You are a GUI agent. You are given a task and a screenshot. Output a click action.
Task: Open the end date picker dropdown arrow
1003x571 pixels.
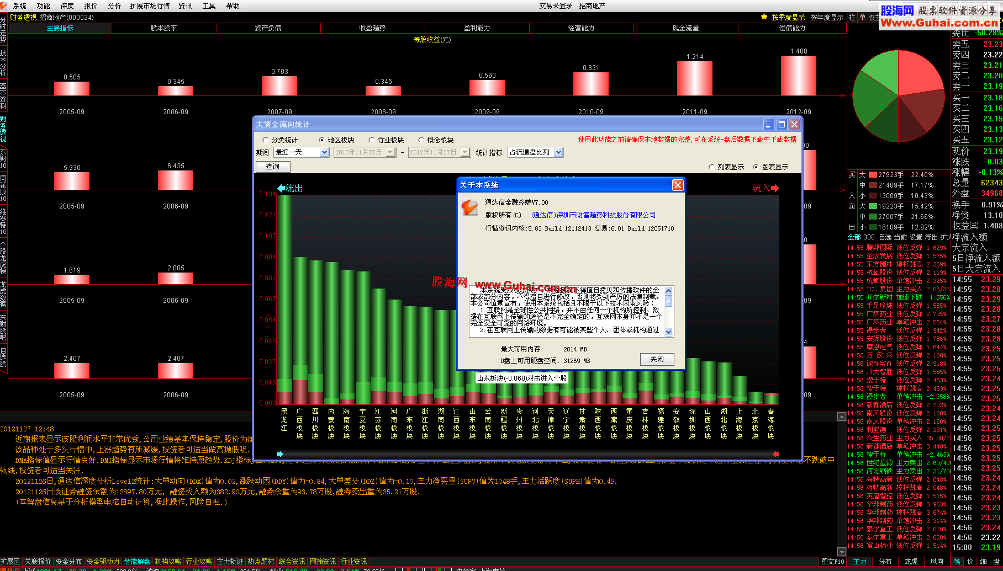[x=465, y=152]
